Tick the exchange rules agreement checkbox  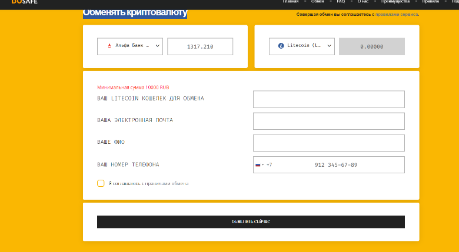(x=101, y=183)
